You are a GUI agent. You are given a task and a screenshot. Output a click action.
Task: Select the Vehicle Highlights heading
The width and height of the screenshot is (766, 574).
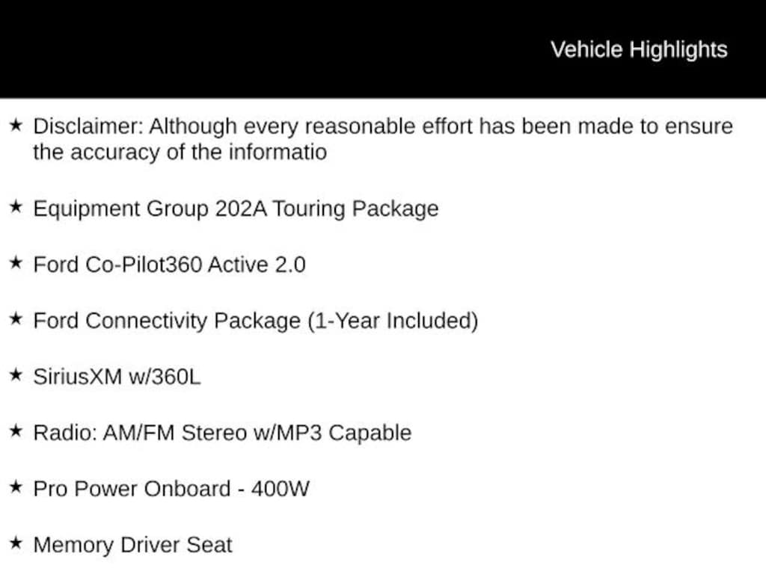(x=639, y=50)
